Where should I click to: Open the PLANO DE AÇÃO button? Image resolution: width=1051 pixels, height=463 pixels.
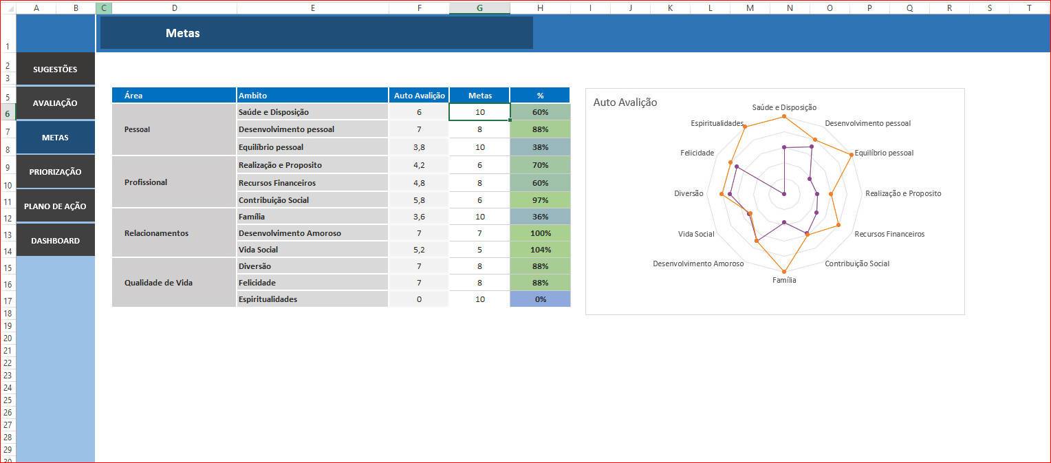click(x=55, y=206)
